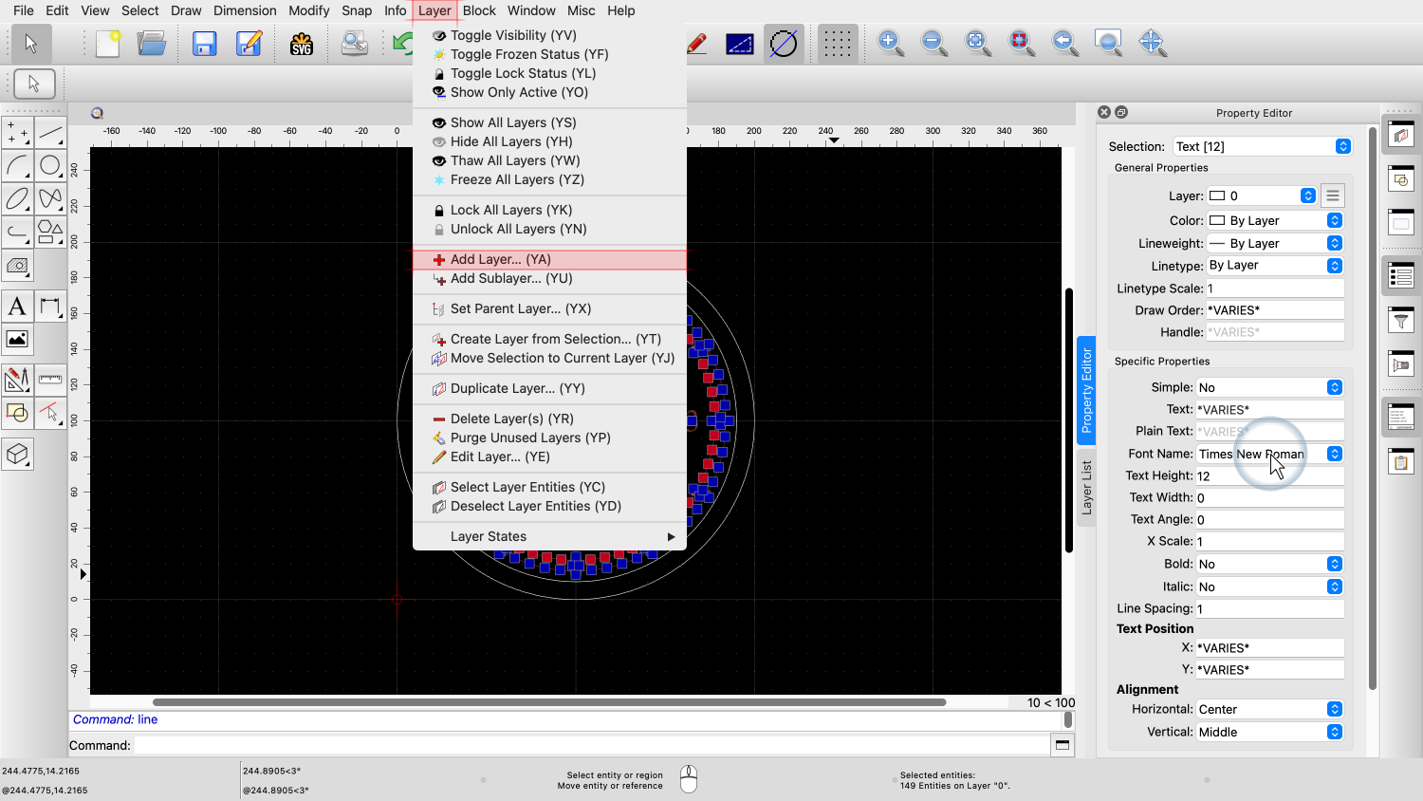The image size is (1423, 801).
Task: Open the Font Name dropdown
Action: 1269,454
